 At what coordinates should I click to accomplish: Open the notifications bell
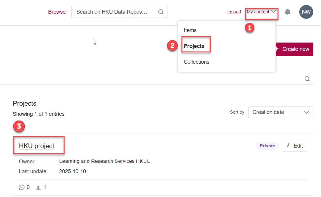tap(287, 12)
